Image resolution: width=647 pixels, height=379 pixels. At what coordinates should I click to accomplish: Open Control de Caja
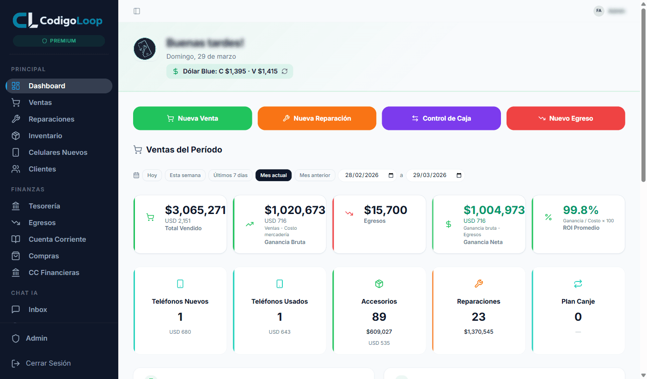click(x=441, y=118)
